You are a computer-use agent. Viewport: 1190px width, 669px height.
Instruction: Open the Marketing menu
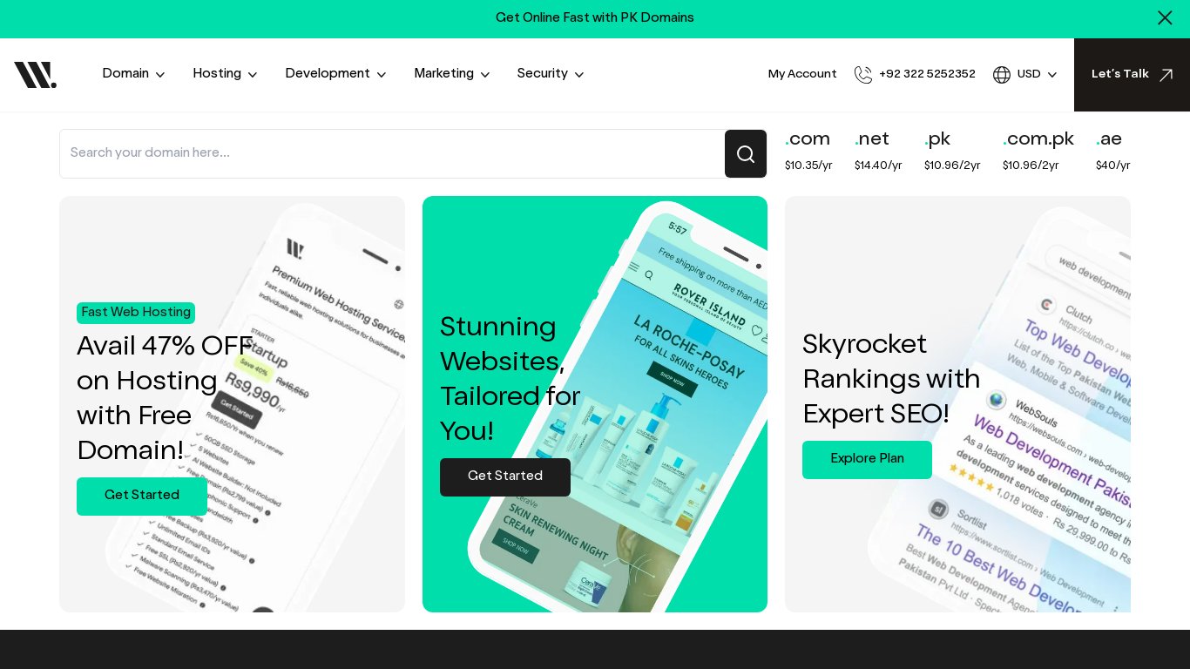tap(451, 74)
